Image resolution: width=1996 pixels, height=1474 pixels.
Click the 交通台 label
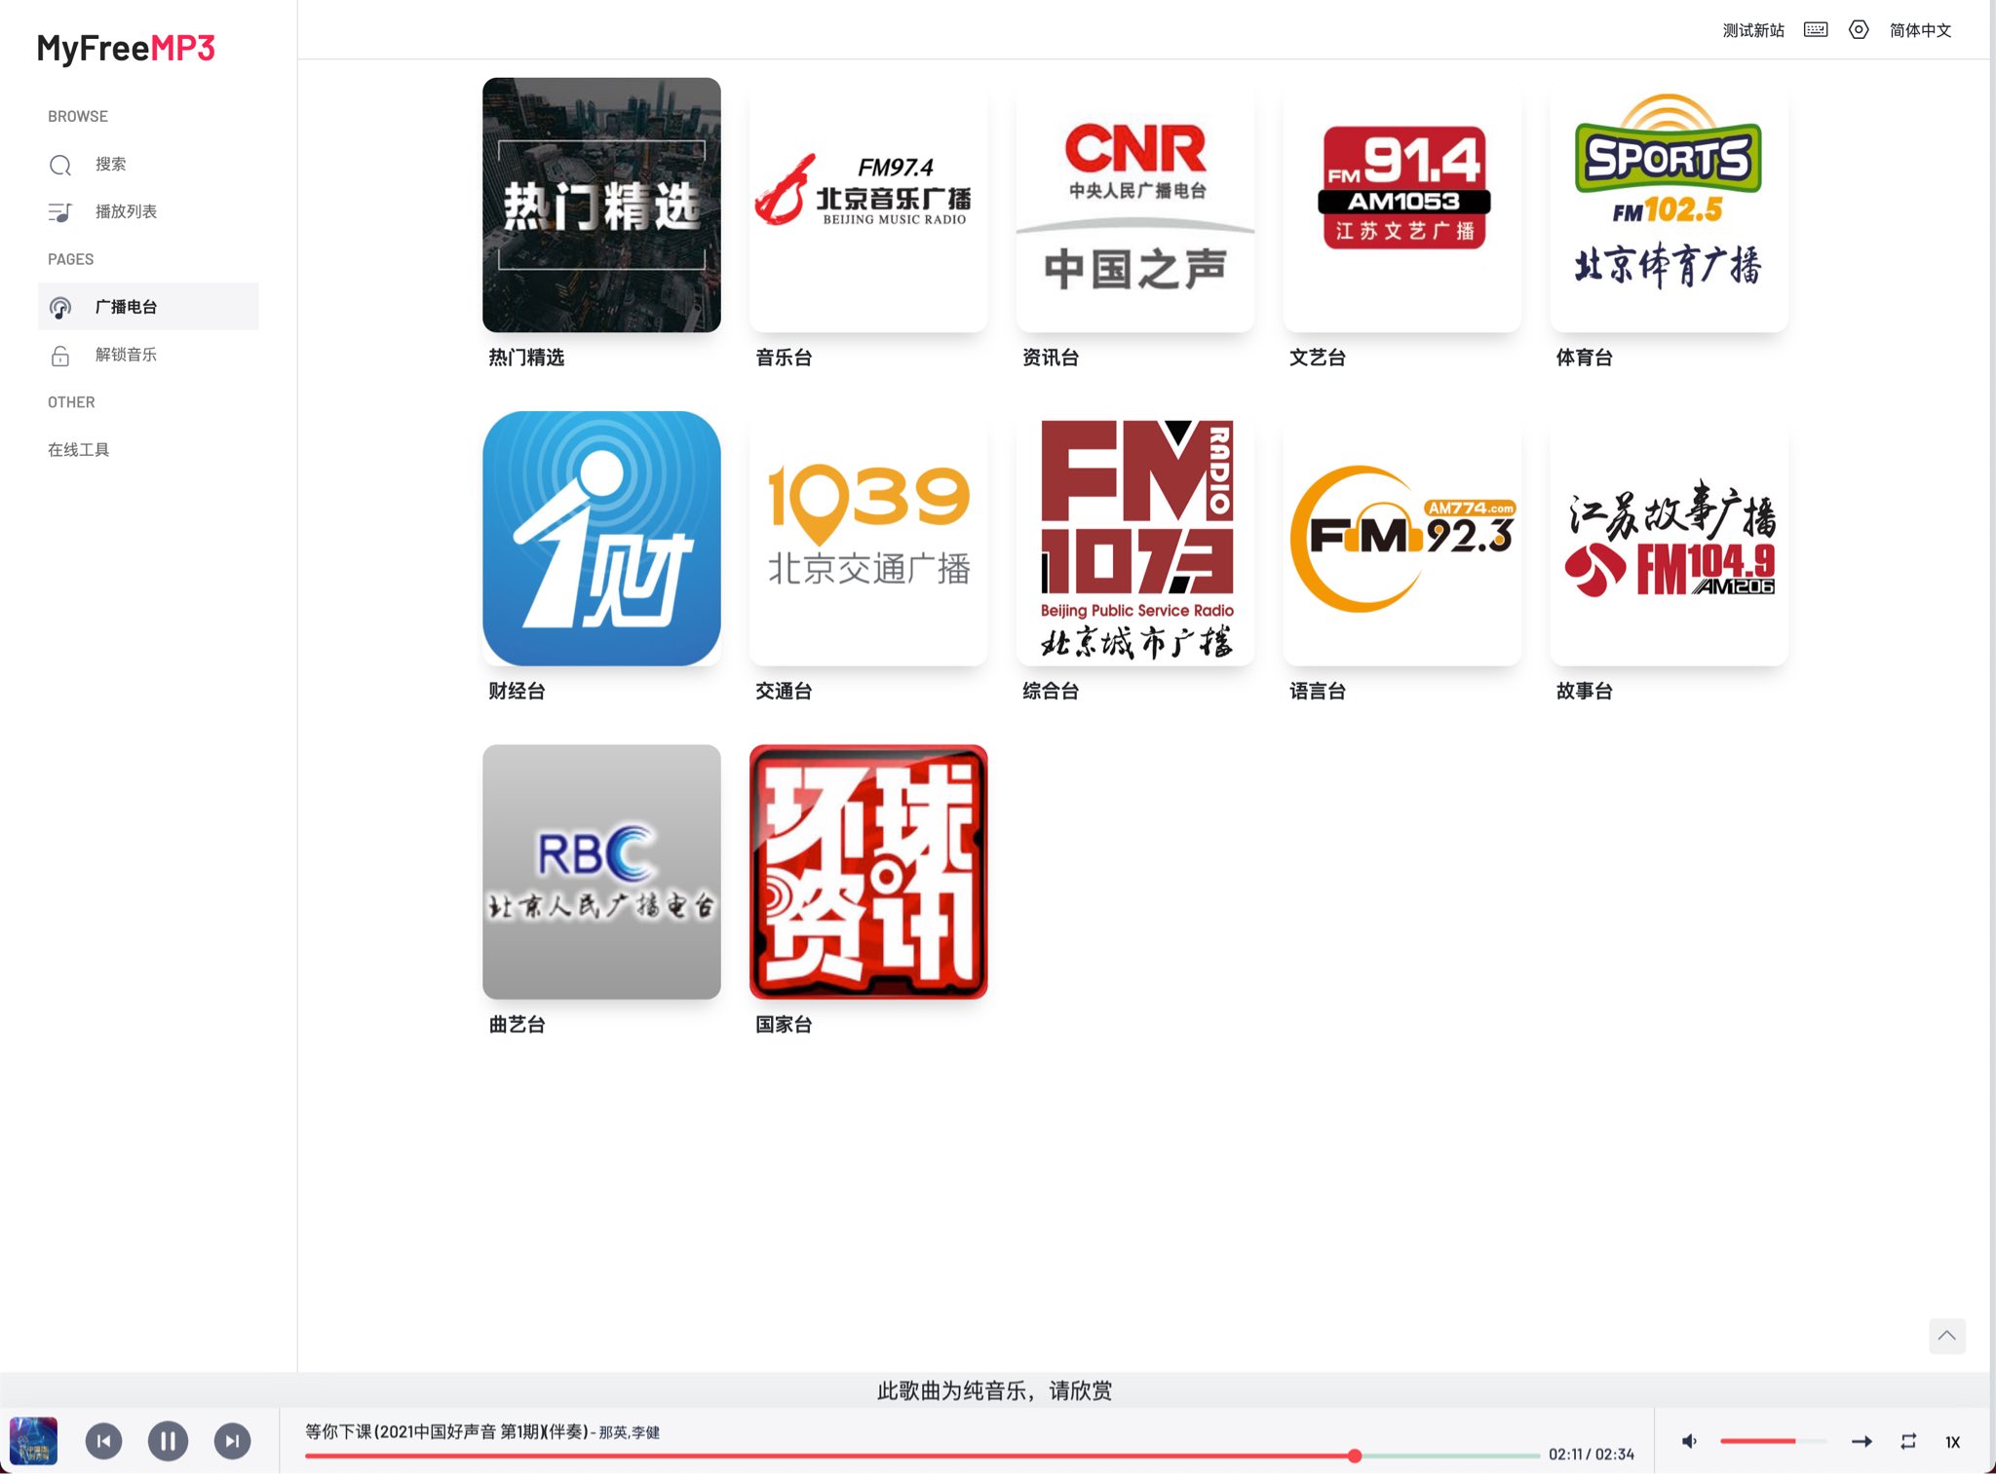pos(784,691)
